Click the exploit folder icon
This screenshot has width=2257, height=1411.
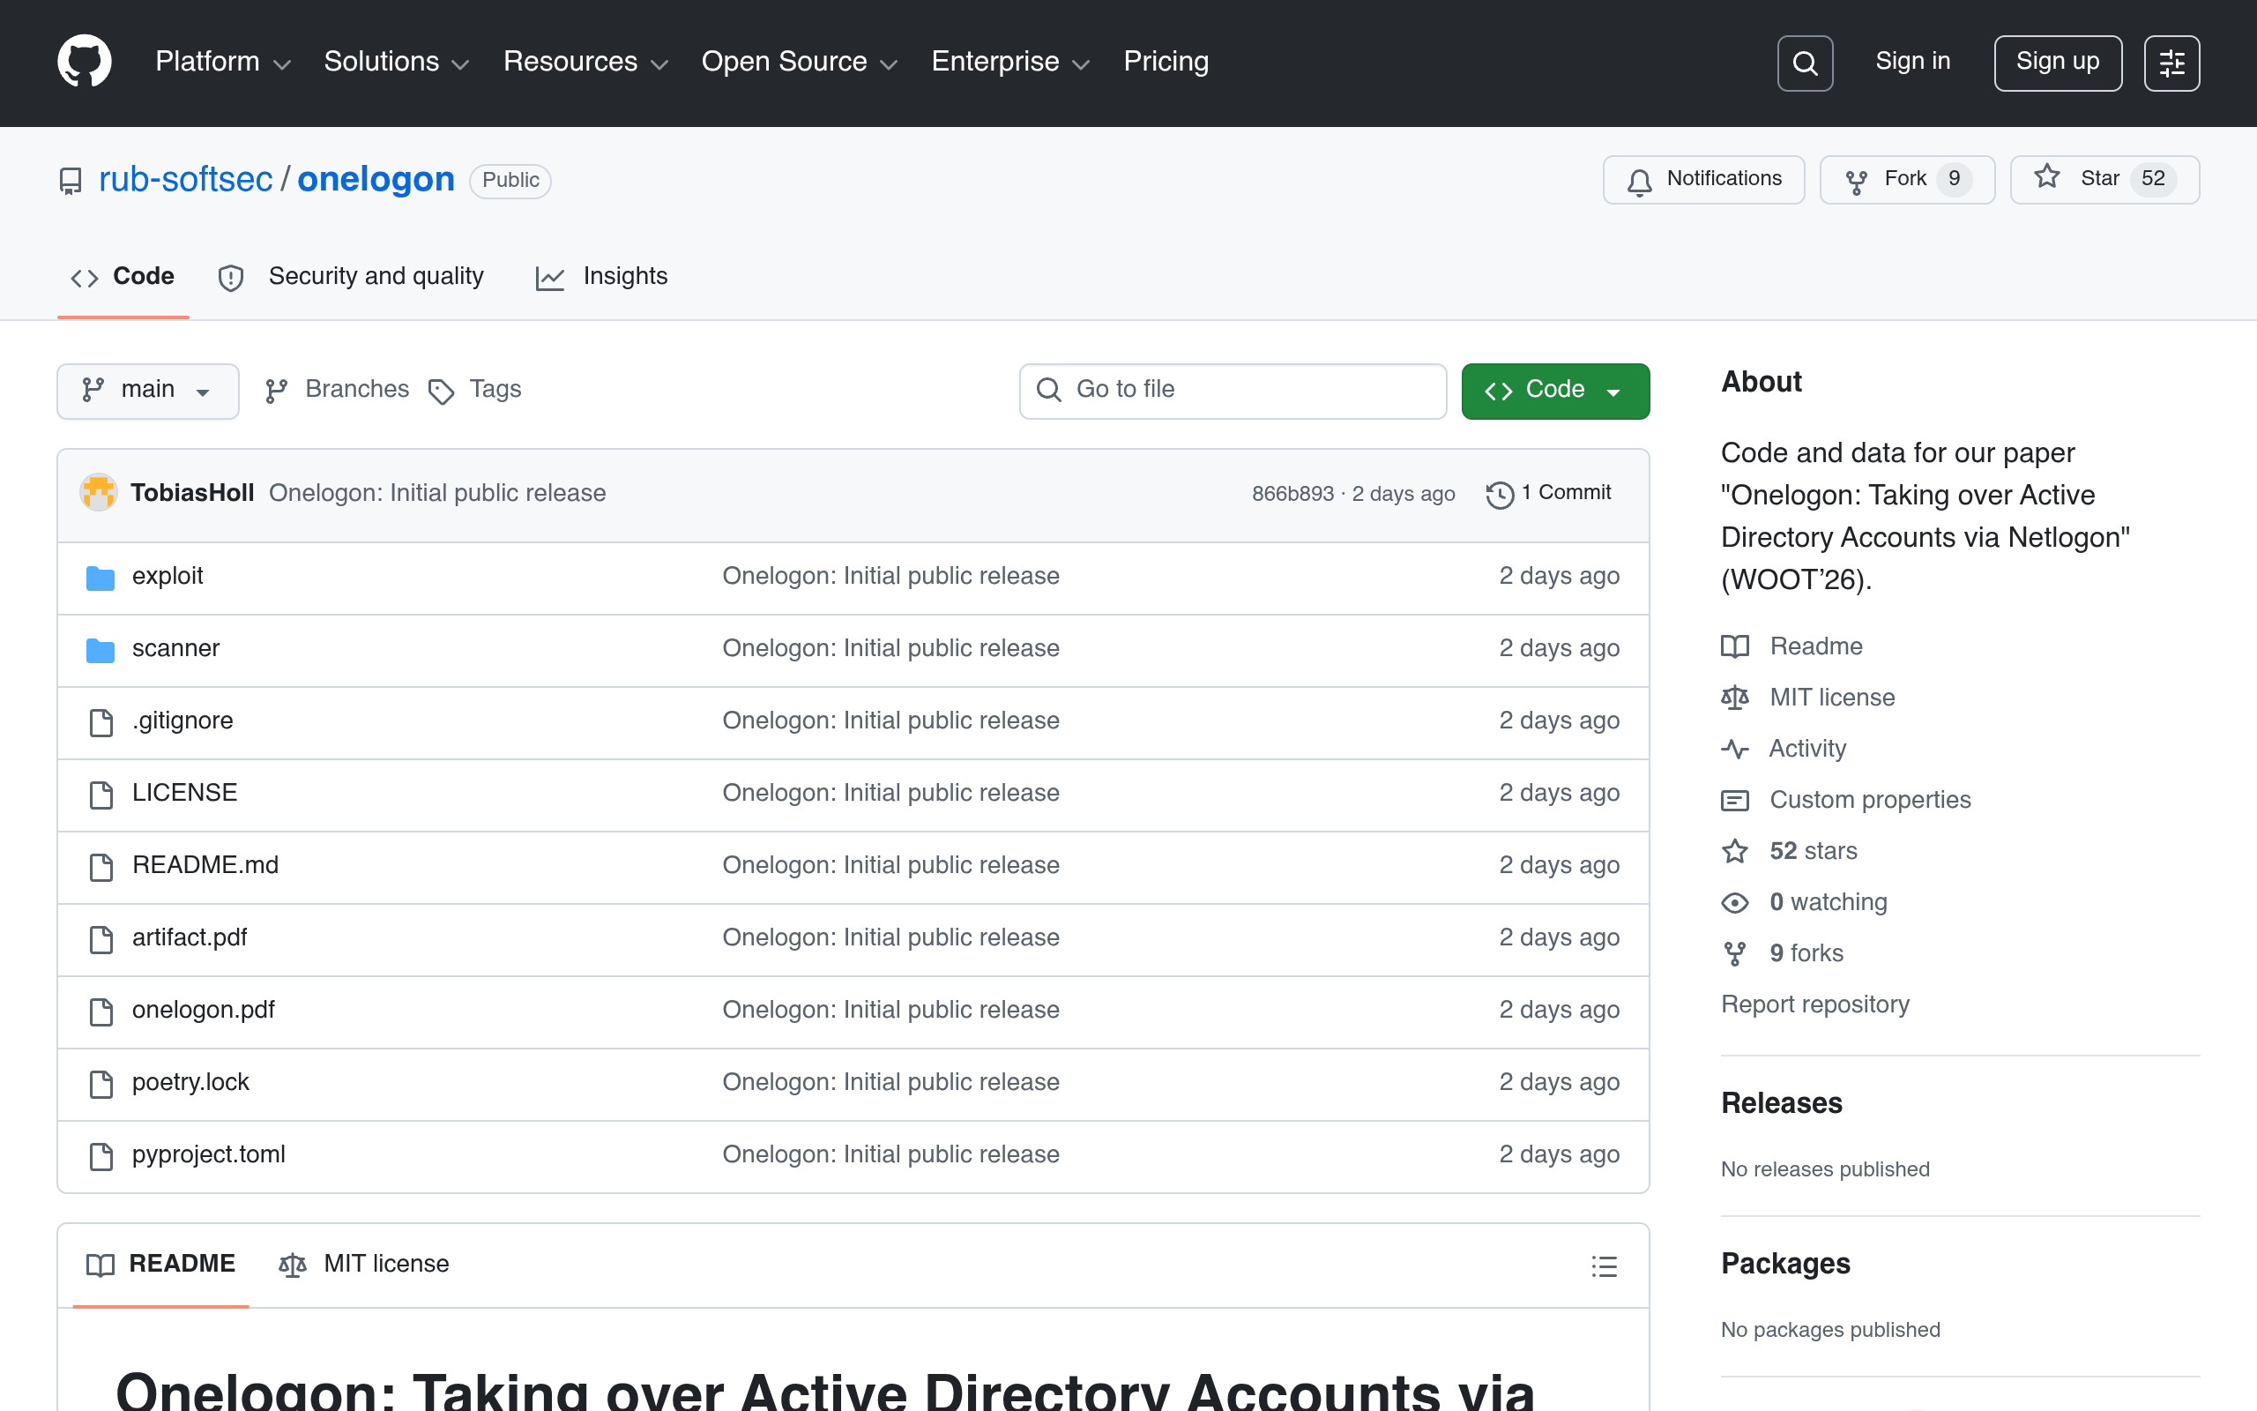[x=100, y=578]
